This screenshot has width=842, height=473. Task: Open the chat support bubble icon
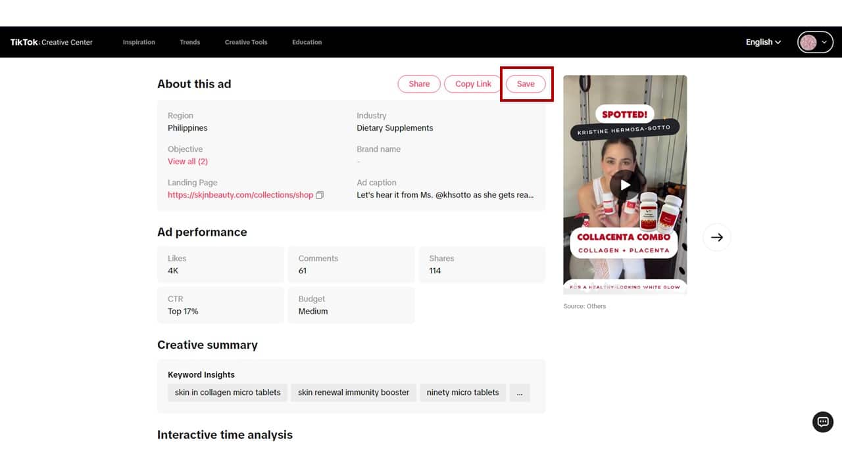pos(823,422)
